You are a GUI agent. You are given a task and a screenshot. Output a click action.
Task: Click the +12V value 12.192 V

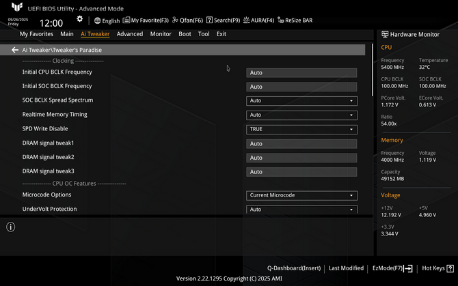391,215
